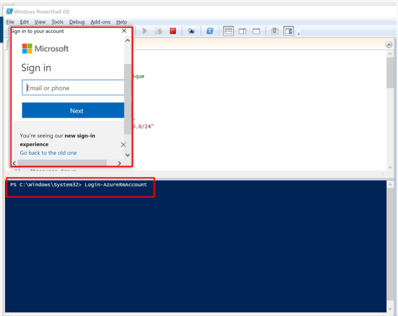Screen dimensions: 398x316
Task: Dismiss the new sign-in experience banner
Action: 123,145
